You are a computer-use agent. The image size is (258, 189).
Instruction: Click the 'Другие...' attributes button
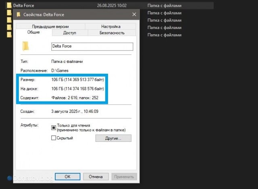tap(113, 138)
